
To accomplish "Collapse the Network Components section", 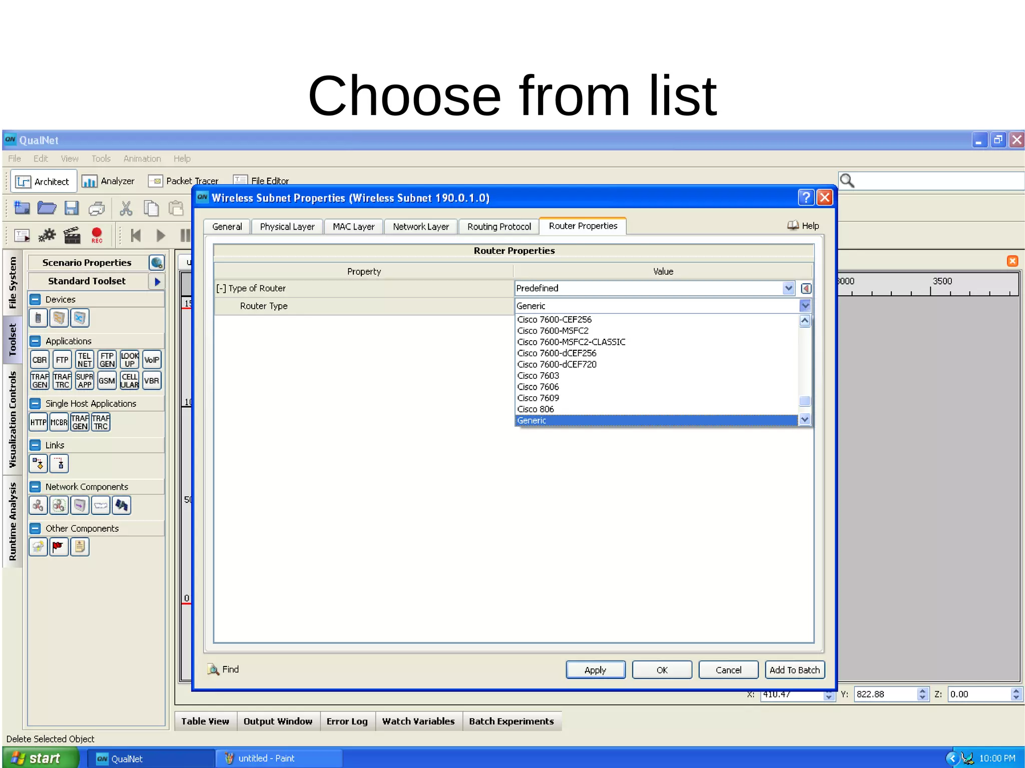I will coord(35,487).
